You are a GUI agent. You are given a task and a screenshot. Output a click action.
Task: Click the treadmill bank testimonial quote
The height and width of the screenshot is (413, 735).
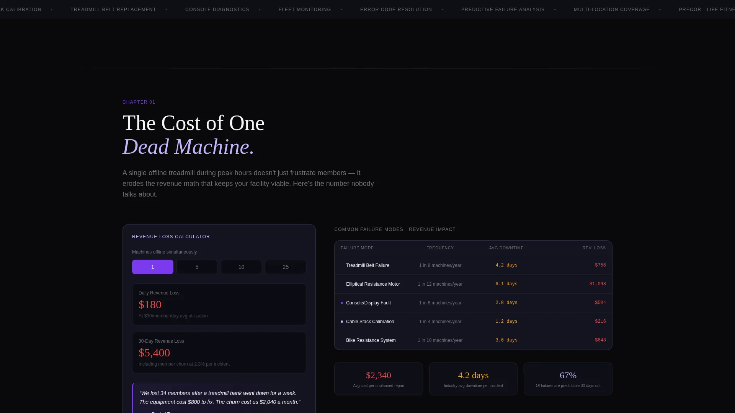(220, 398)
